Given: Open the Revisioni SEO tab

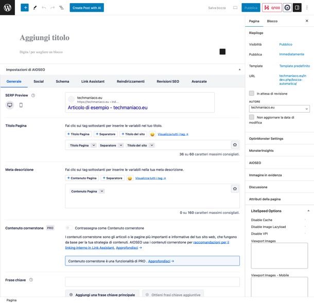Looking at the screenshot, I should [x=168, y=81].
